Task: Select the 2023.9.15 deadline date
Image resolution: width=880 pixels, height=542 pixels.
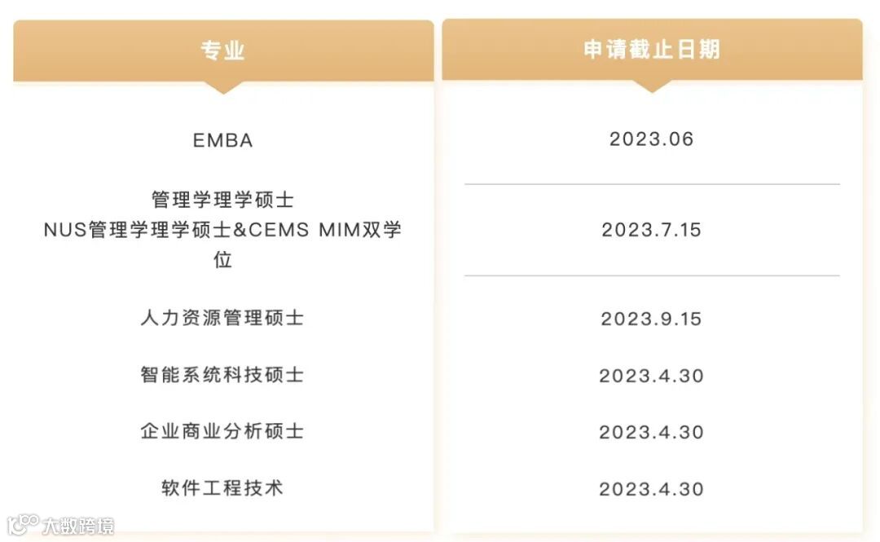Action: (x=652, y=319)
